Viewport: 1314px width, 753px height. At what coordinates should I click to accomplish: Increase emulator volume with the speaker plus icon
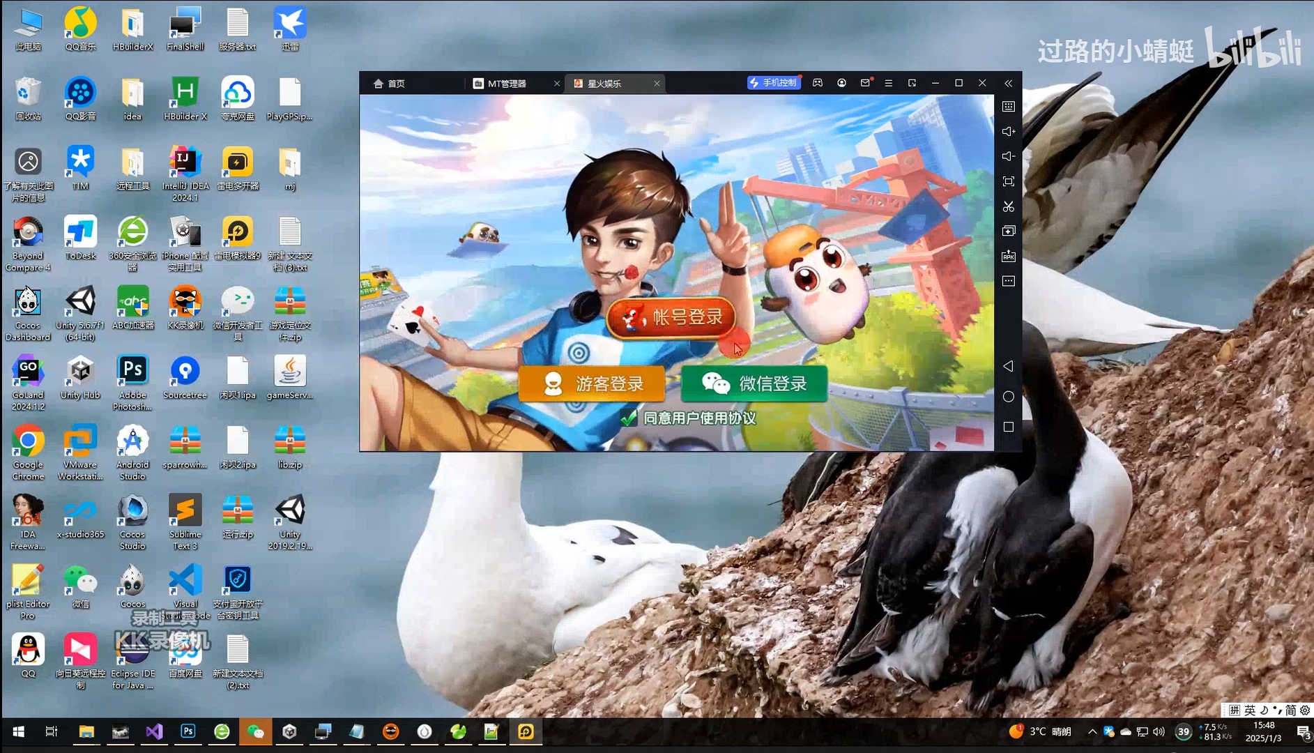[1008, 132]
